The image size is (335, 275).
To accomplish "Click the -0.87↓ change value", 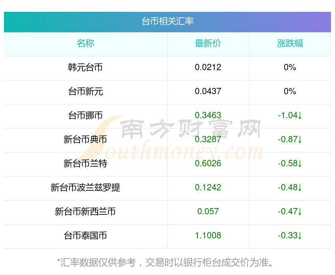I will coord(290,139).
